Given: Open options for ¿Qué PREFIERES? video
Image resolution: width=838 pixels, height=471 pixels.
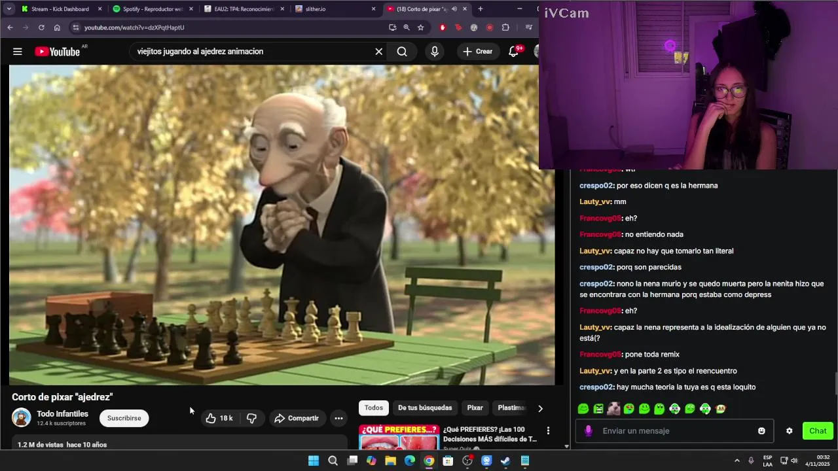Looking at the screenshot, I should 548,430.
